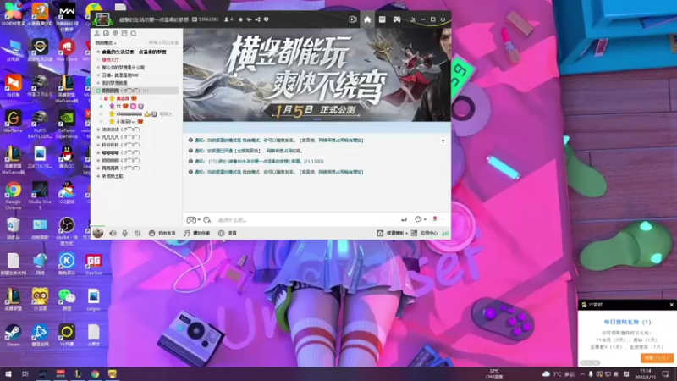
Task: Click the green signal strength indicator
Action: pos(445,234)
